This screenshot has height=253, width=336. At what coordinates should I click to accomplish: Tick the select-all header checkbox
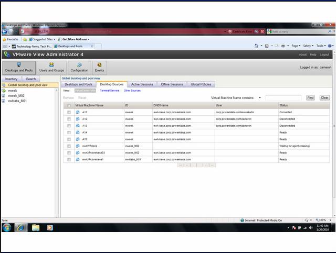pos(69,105)
